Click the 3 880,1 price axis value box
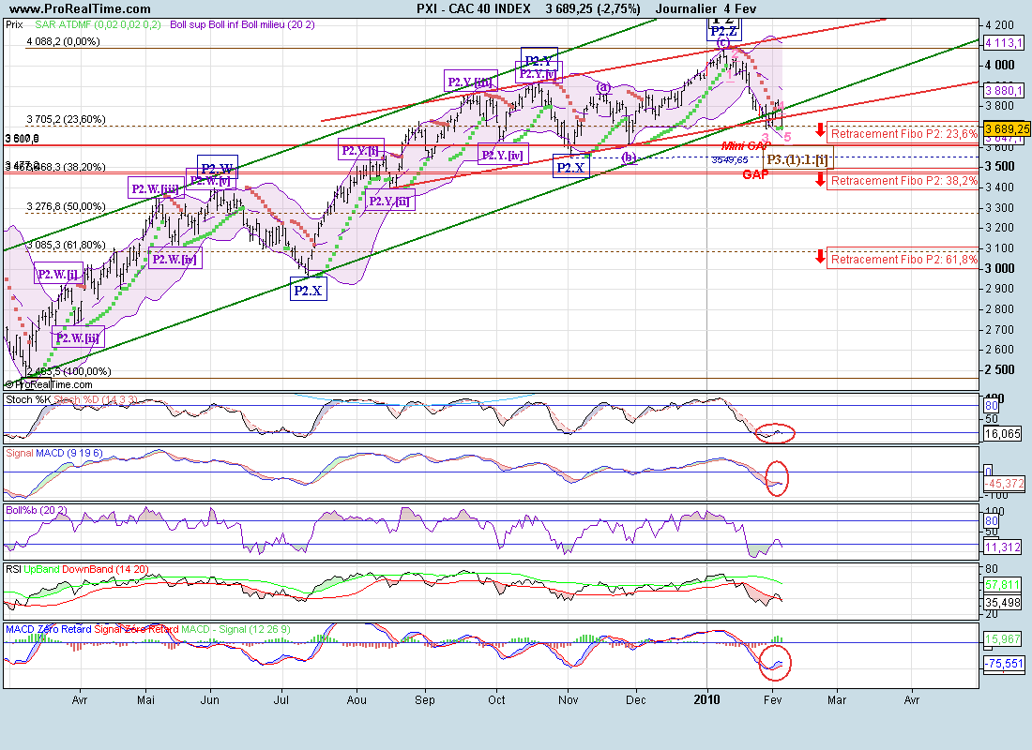Image resolution: width=1032 pixels, height=750 pixels. tap(1003, 90)
